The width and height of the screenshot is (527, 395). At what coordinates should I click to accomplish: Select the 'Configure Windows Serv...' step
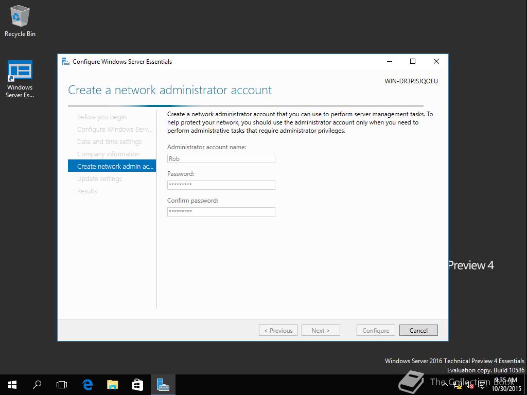point(115,129)
